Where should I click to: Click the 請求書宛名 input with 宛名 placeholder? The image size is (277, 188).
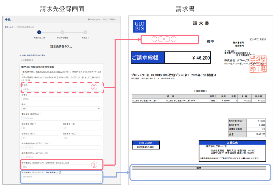point(61,167)
